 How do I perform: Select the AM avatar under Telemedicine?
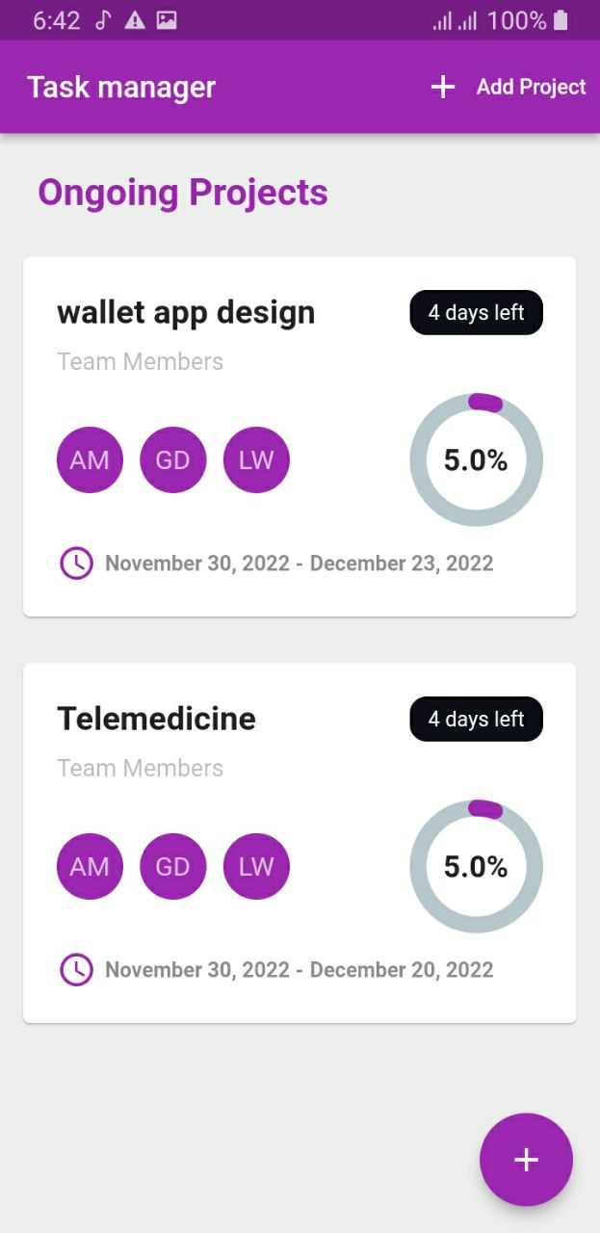click(x=90, y=867)
